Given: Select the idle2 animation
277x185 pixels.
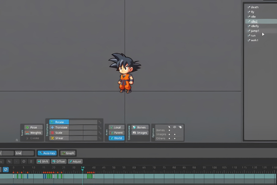Looking at the screenshot, I should click(261, 21).
